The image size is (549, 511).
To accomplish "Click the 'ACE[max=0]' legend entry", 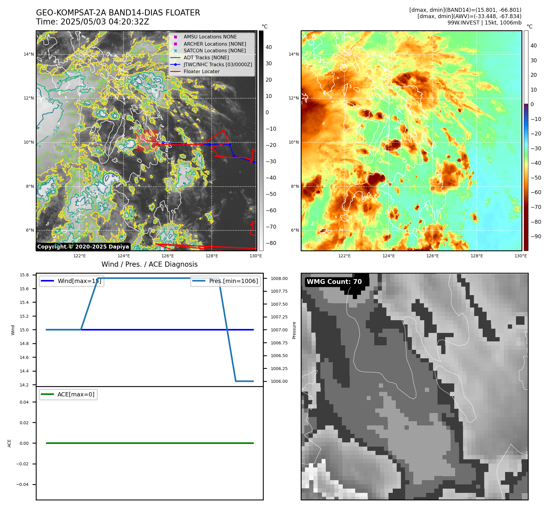I will [68, 394].
